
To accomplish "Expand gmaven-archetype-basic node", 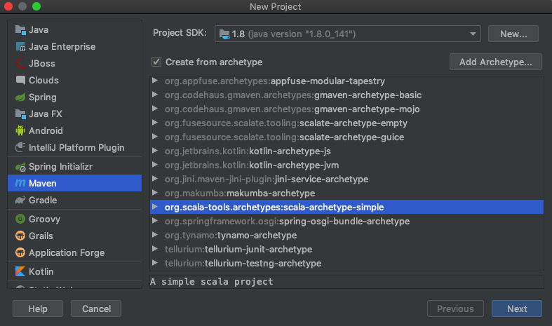I will coord(154,95).
